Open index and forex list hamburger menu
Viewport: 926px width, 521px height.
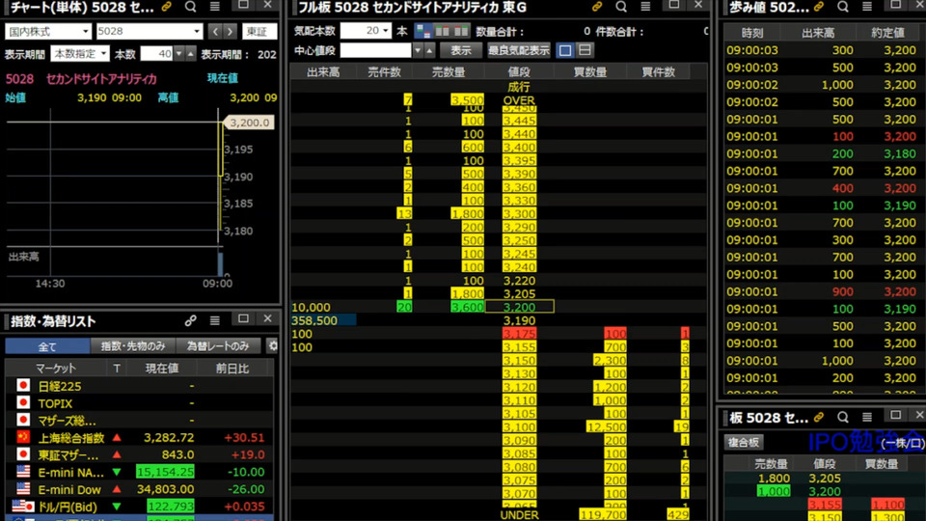(215, 320)
